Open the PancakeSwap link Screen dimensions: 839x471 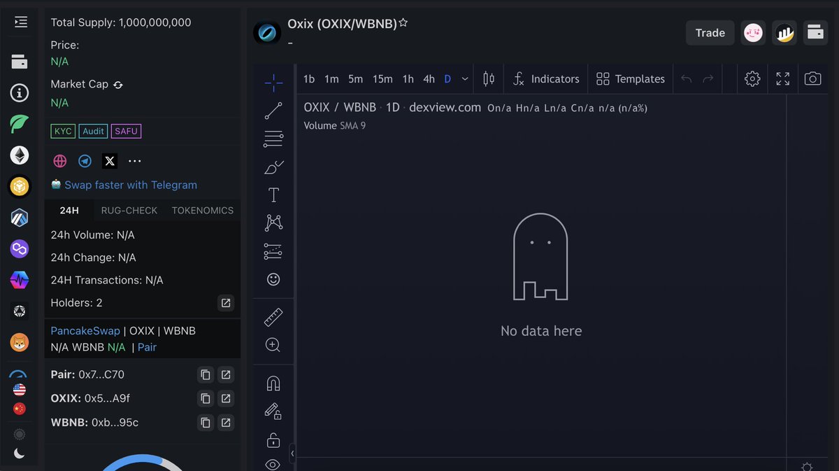pos(85,330)
